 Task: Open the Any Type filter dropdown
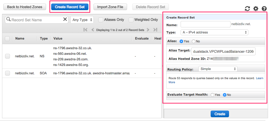tap(82, 20)
